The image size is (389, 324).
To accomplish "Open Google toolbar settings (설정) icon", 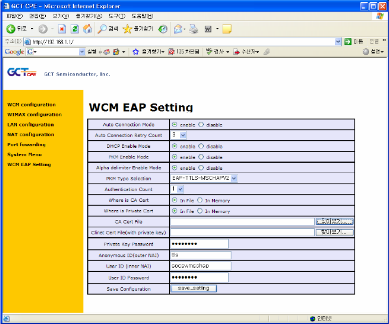I will coord(366,52).
